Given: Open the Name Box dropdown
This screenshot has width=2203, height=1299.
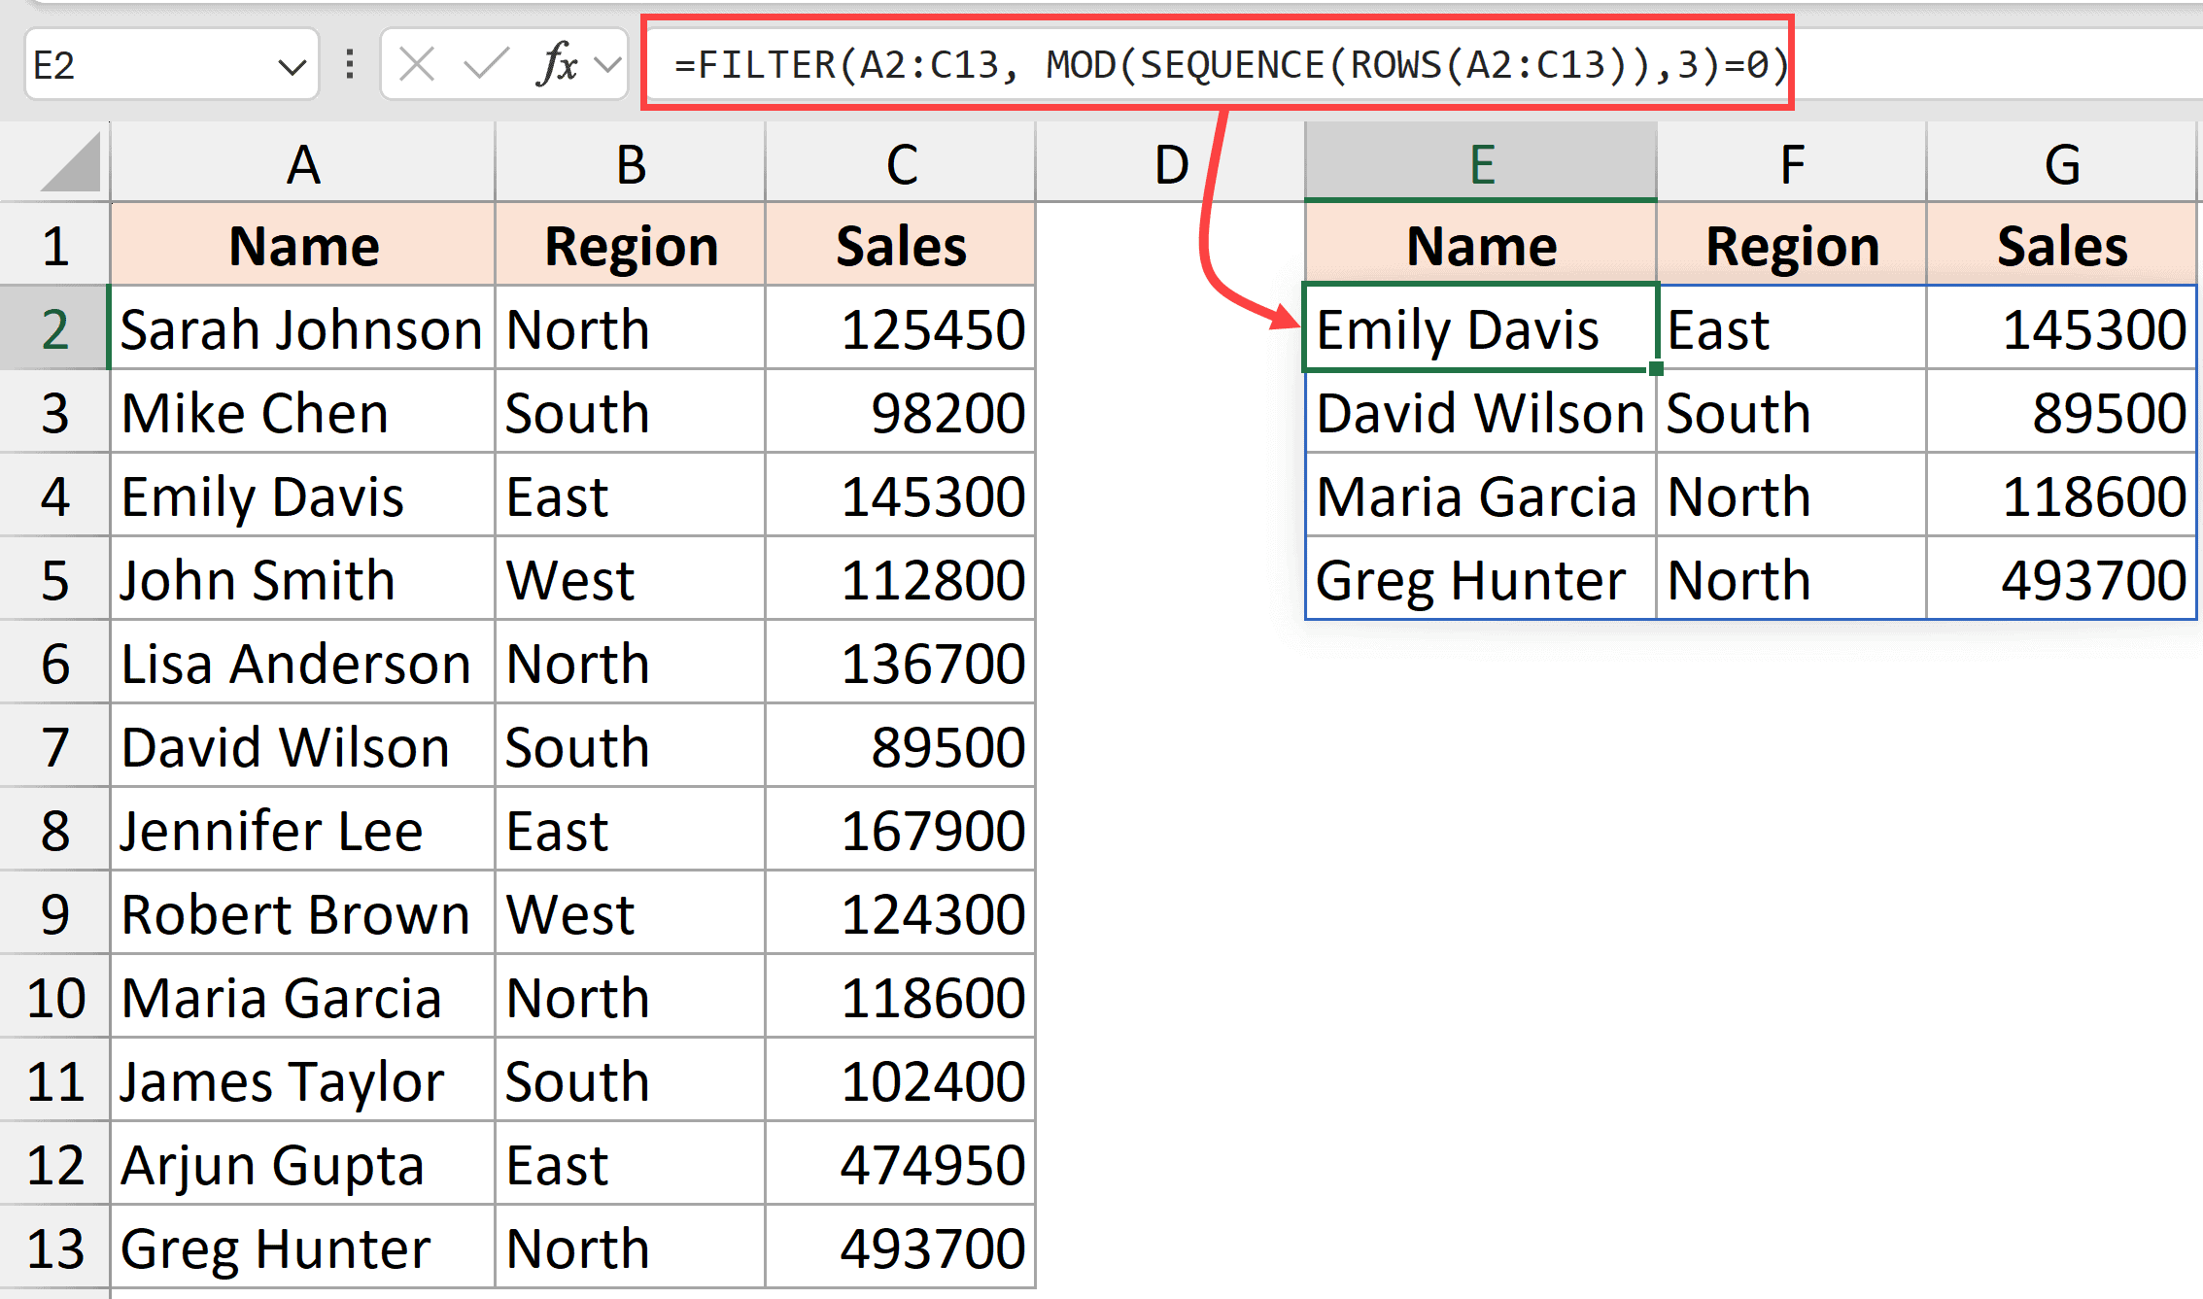Looking at the screenshot, I should pyautogui.click(x=293, y=65).
